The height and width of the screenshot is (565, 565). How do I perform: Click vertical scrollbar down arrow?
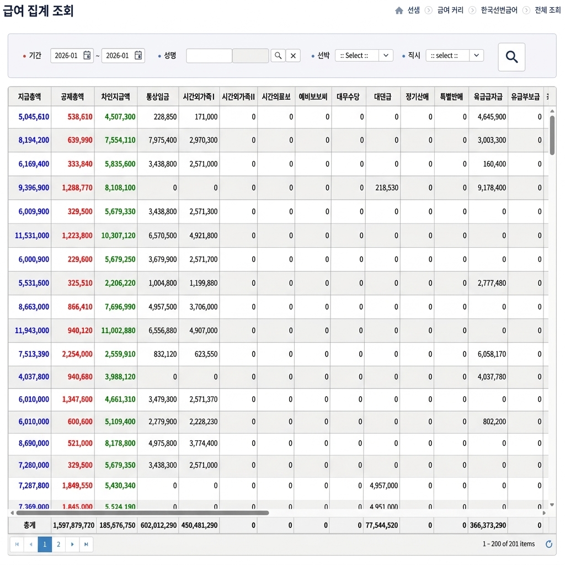tap(552, 504)
